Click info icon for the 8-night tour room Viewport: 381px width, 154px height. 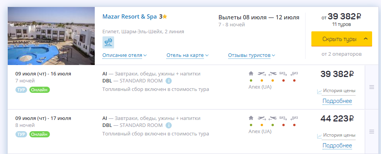[x=169, y=125]
